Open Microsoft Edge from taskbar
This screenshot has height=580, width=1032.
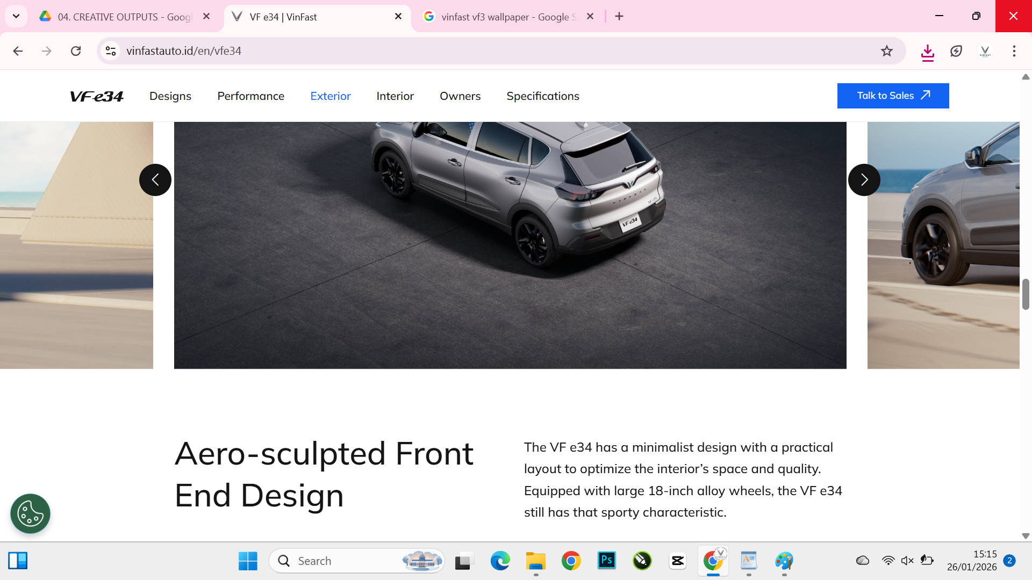point(500,561)
